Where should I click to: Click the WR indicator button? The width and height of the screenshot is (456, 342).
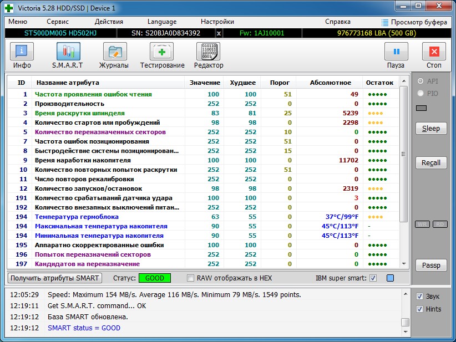(422, 224)
